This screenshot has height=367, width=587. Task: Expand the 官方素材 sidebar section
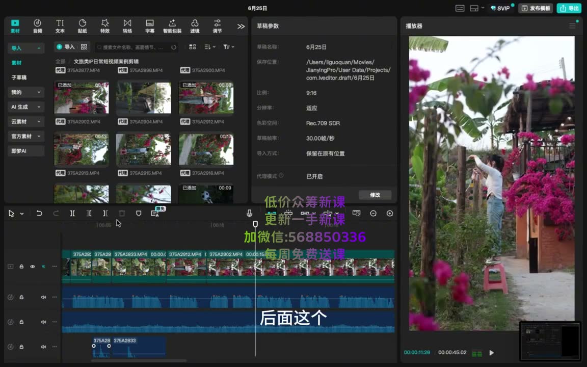click(26, 136)
